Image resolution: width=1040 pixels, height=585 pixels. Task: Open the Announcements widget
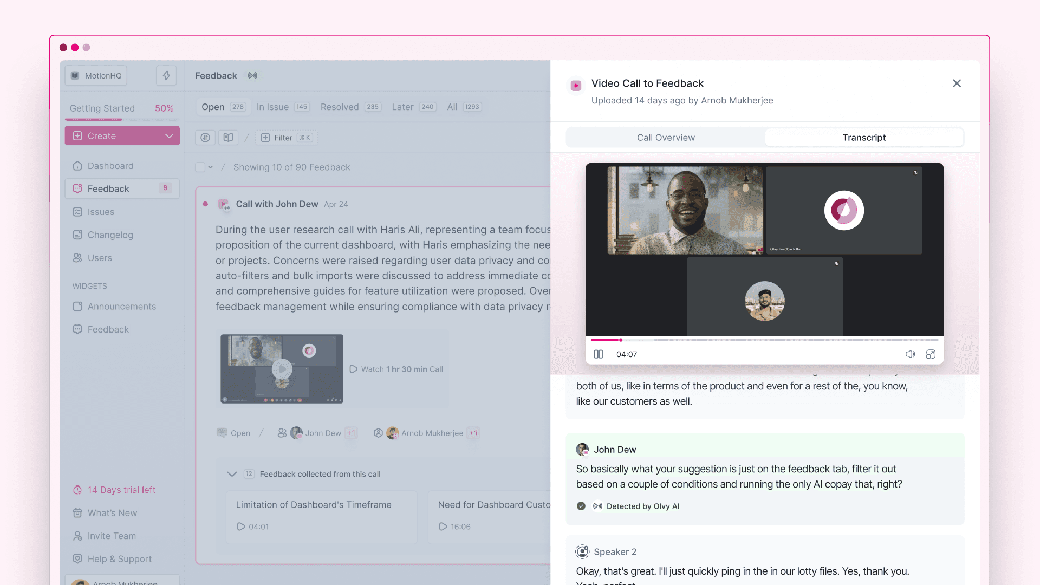tap(122, 307)
